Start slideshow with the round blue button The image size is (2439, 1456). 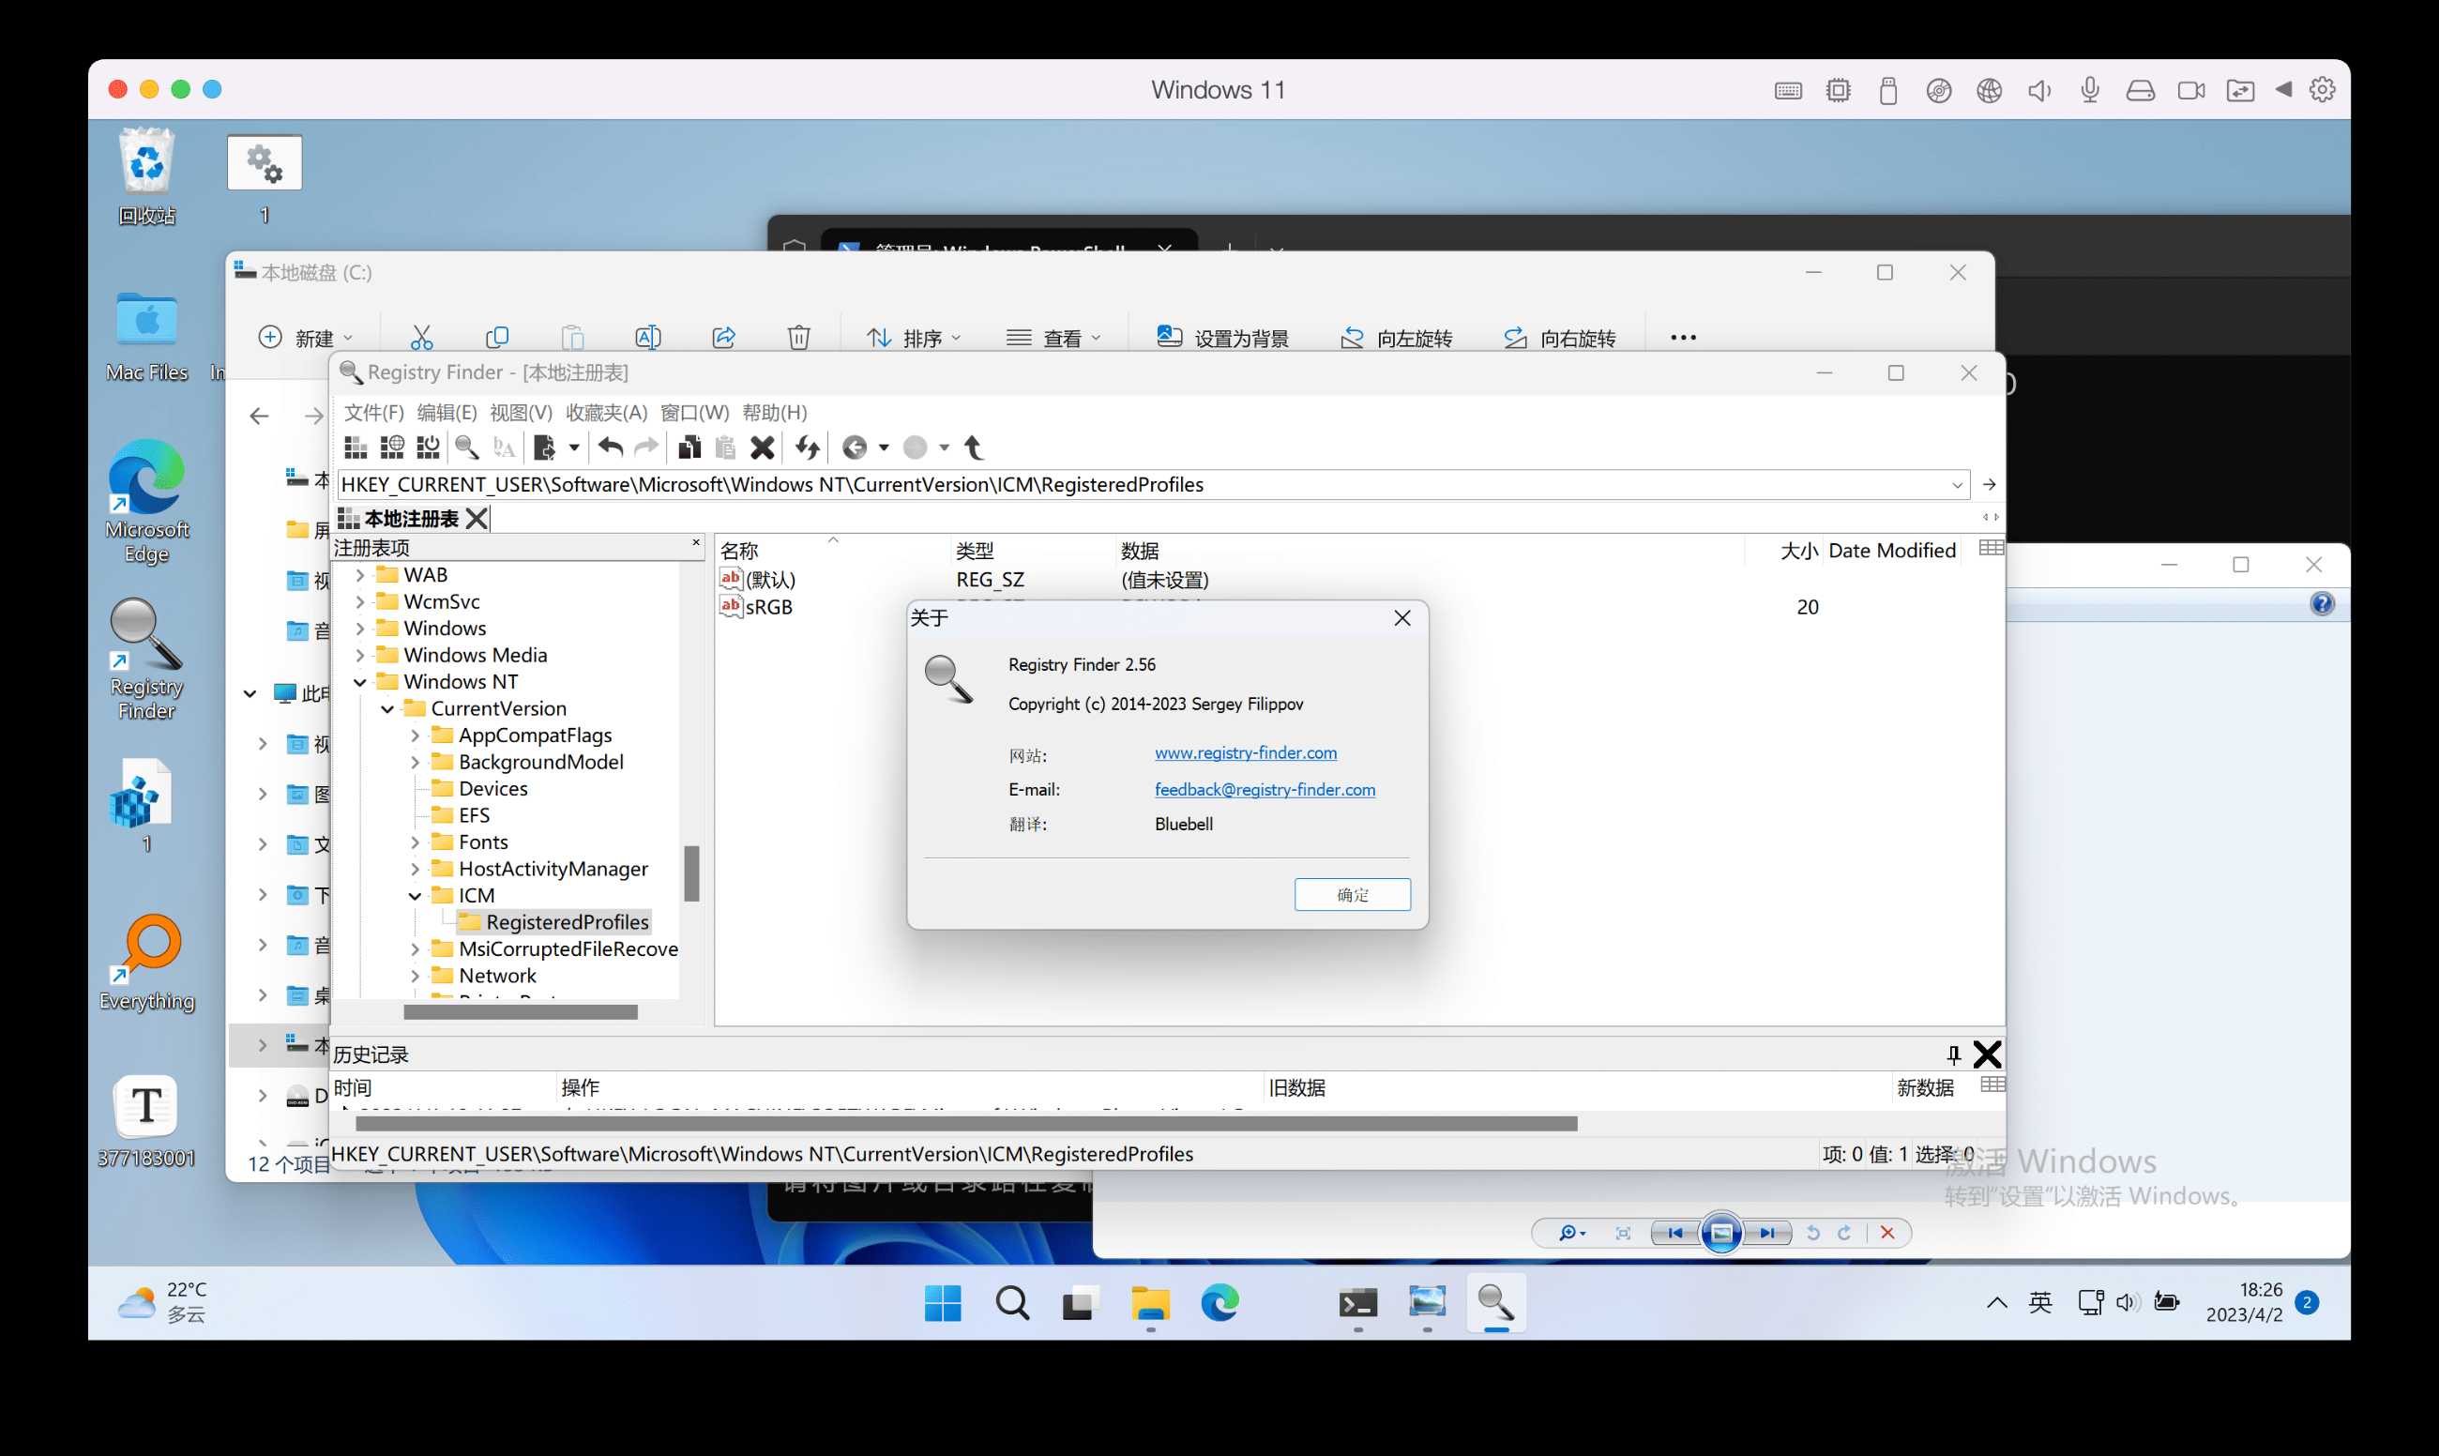(1720, 1234)
